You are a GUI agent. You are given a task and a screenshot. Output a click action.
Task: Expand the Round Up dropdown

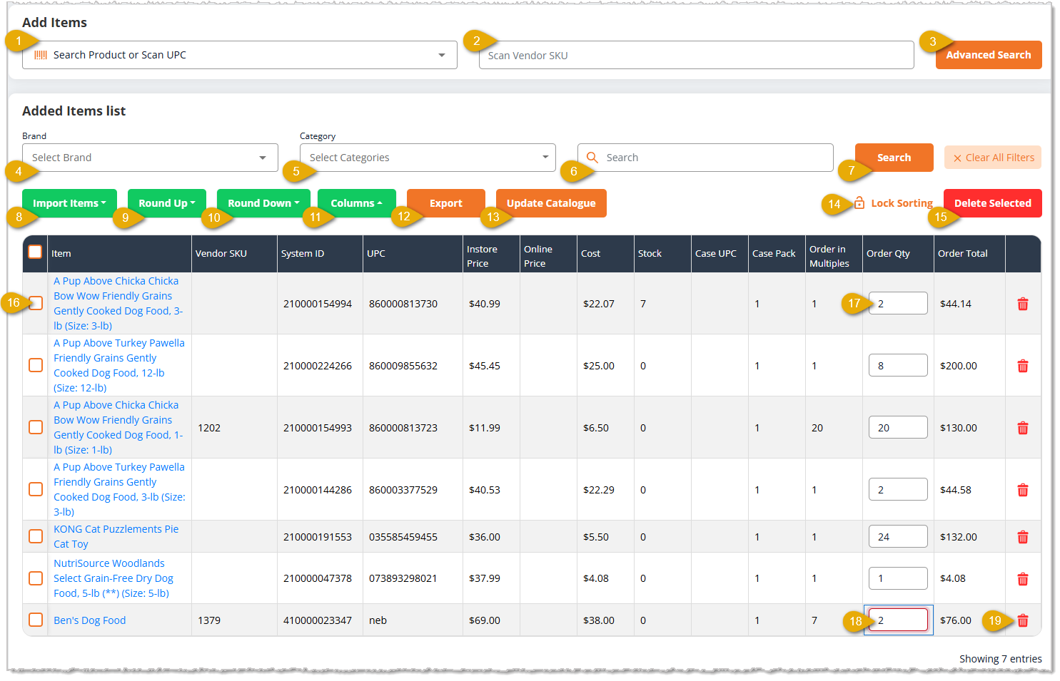(167, 203)
